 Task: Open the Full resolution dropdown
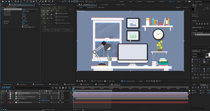116,81
